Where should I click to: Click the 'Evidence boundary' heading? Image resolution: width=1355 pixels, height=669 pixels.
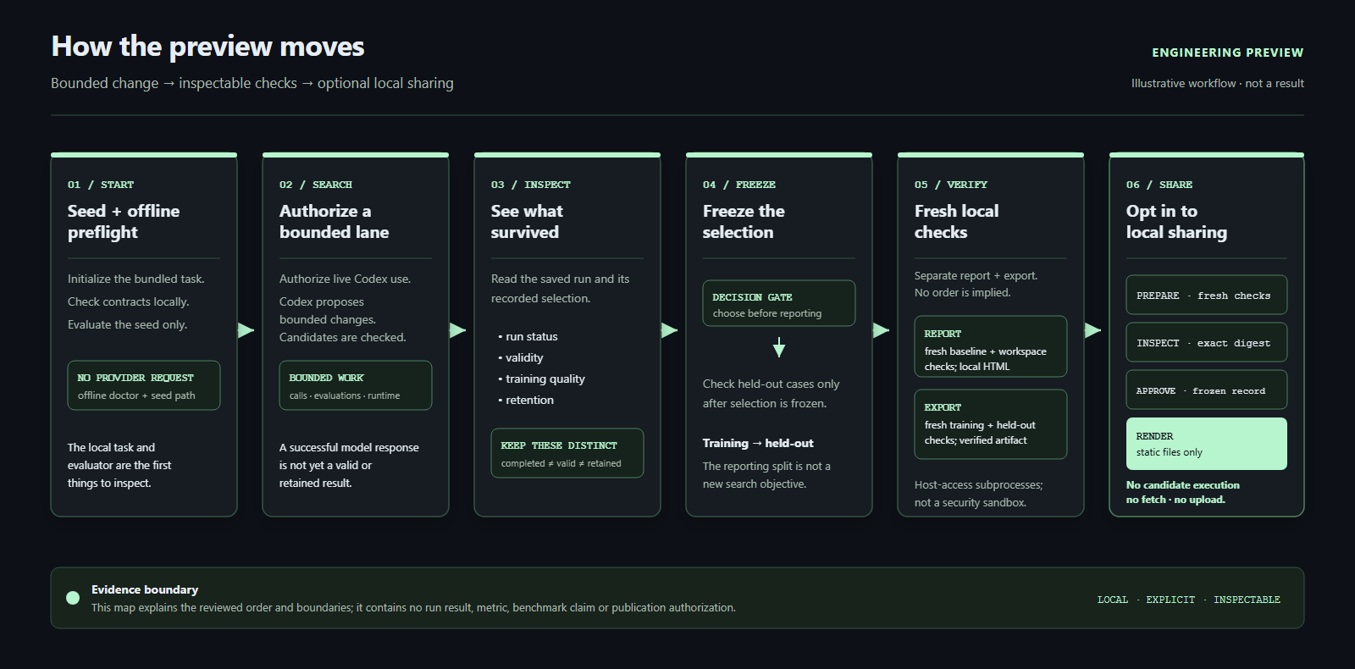[x=145, y=589]
